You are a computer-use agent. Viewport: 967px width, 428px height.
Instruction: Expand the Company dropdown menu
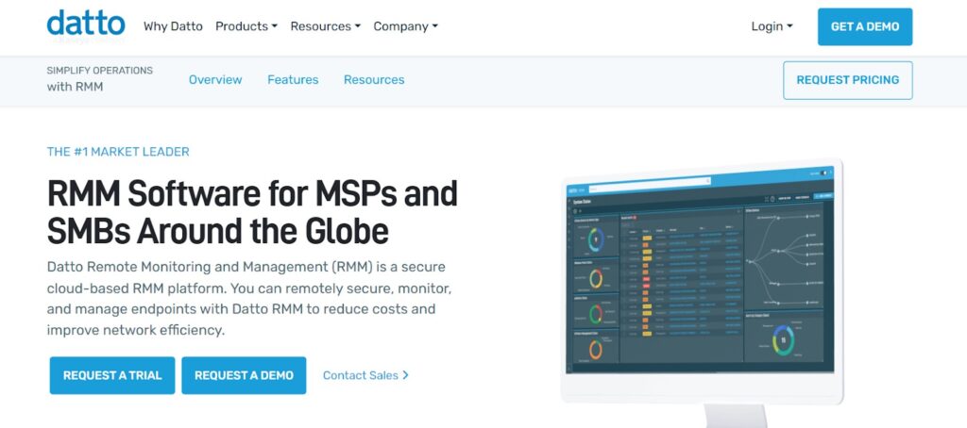[x=405, y=26]
